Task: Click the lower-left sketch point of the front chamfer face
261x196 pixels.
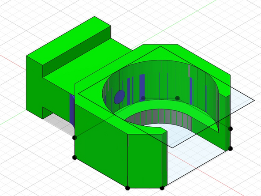Action: (x=127, y=188)
